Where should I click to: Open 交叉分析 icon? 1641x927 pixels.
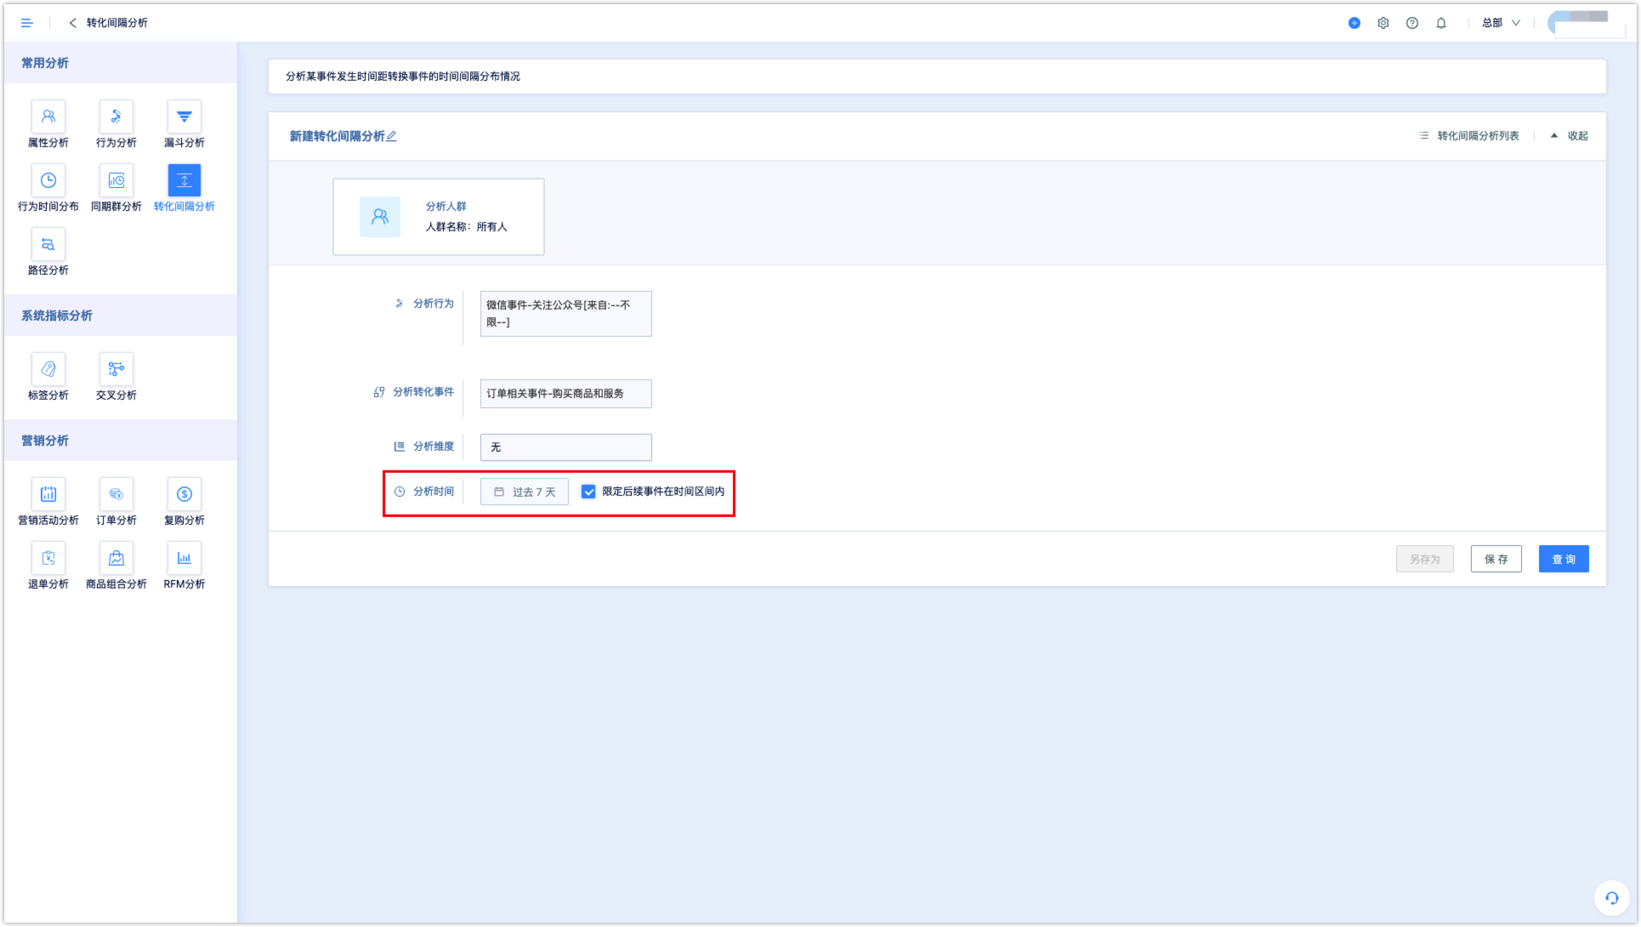(x=116, y=369)
